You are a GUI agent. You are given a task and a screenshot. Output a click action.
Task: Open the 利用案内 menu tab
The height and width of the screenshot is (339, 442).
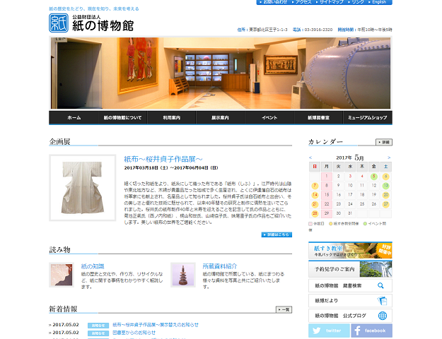coord(171,118)
